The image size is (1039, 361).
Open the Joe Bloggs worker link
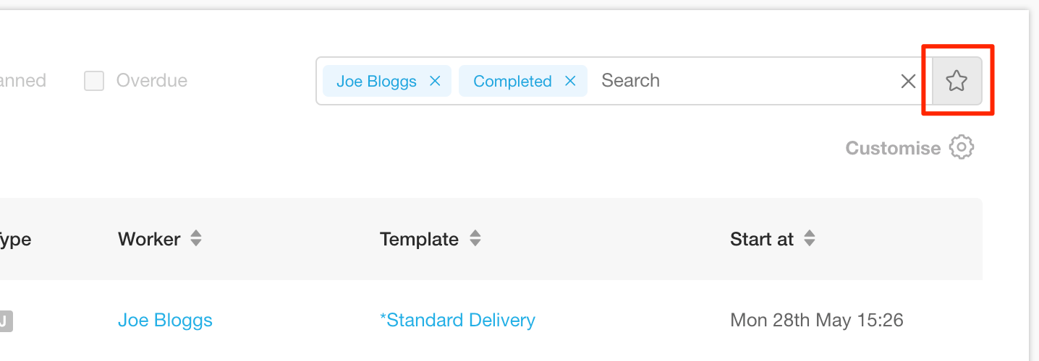[165, 320]
